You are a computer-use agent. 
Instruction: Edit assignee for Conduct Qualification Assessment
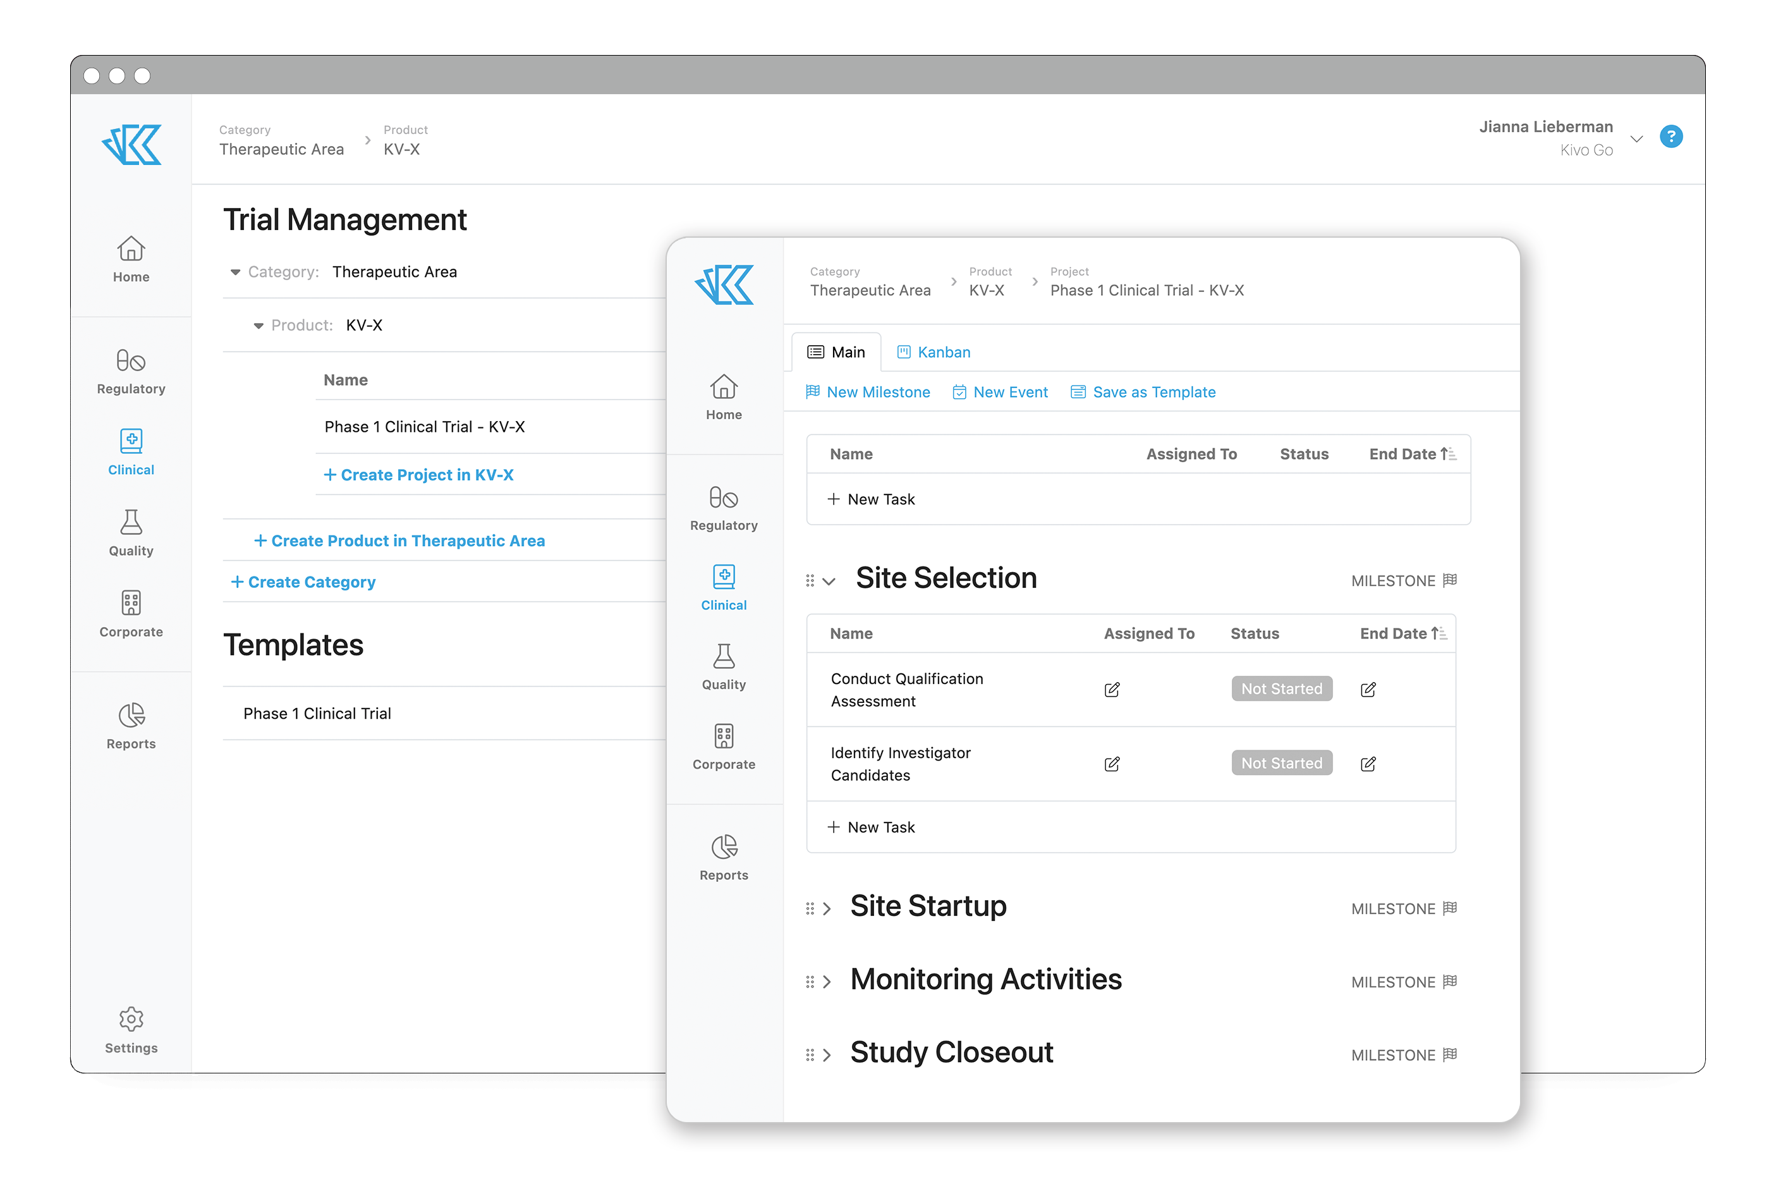[x=1112, y=690]
